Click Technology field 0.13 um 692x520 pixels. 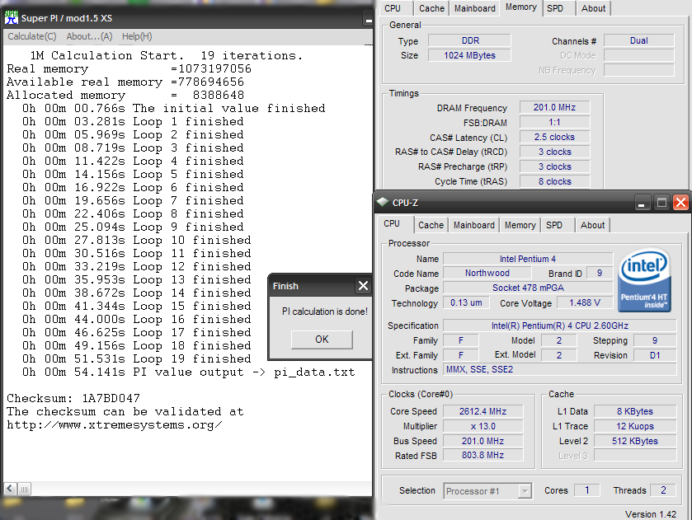click(466, 302)
